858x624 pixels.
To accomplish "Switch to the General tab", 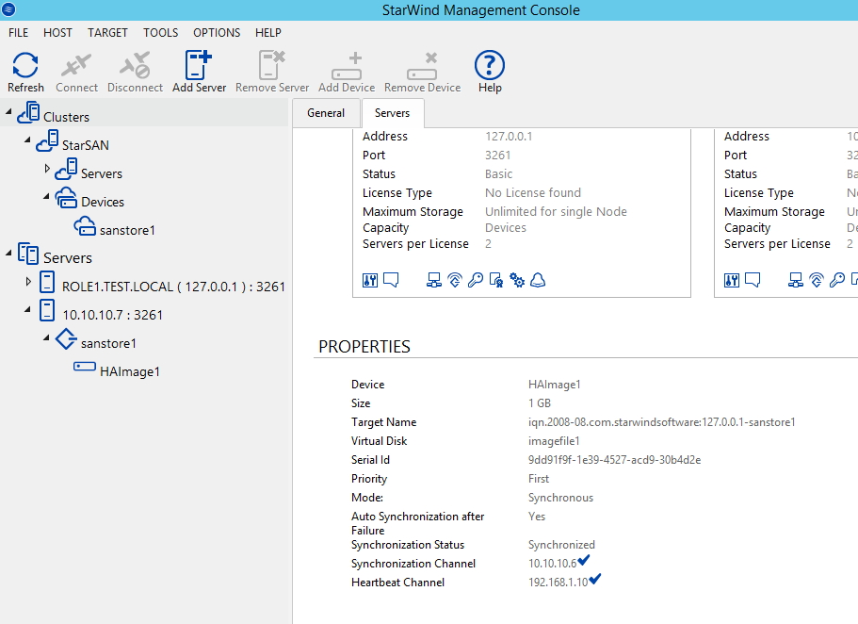I will click(326, 113).
